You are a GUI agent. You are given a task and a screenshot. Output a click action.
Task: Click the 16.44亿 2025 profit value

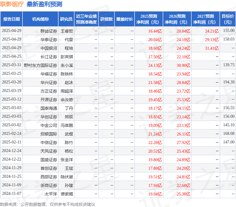[155, 31]
